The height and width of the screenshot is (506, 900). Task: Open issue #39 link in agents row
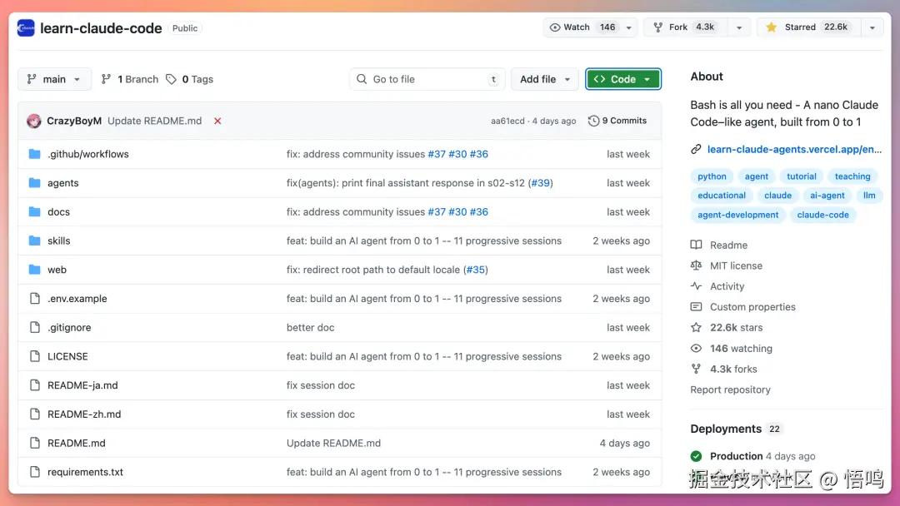tap(540, 183)
